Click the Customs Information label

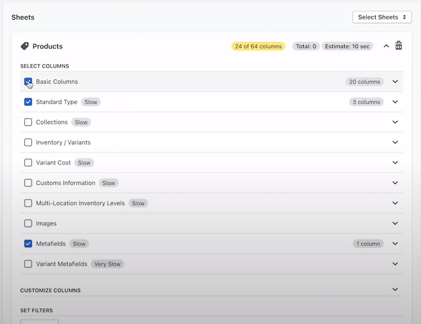tap(65, 183)
